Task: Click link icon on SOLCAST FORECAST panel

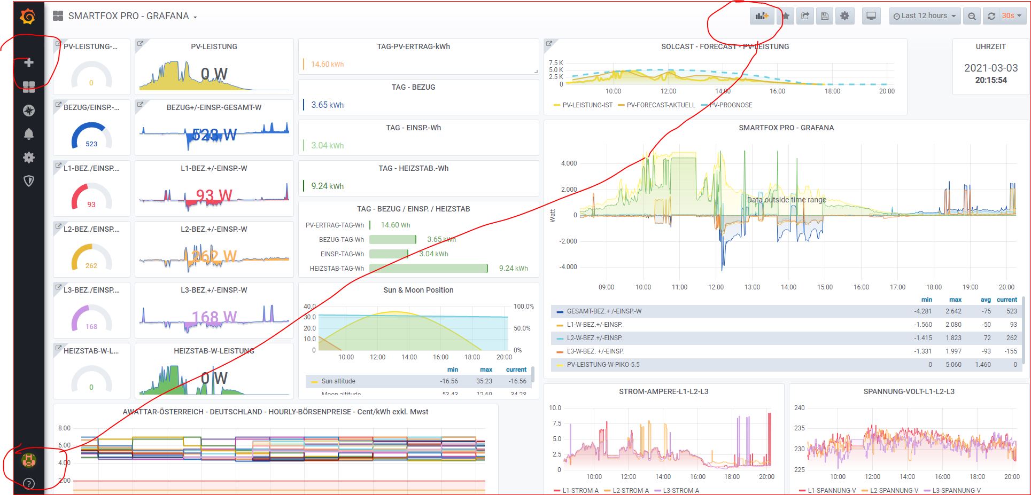Action: 548,43
